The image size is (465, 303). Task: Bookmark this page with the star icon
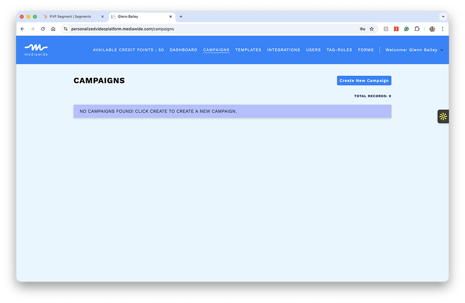[372, 29]
